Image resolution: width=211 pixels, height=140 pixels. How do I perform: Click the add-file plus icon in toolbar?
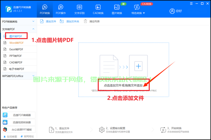[42, 21]
